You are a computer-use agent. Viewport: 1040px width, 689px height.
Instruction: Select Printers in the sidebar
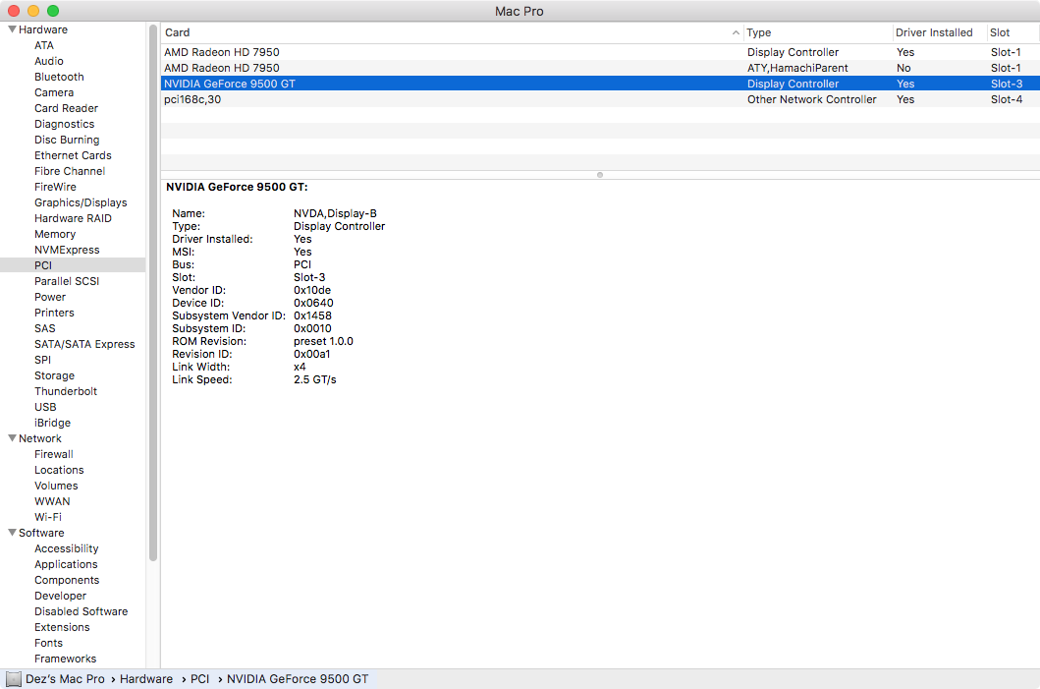point(54,313)
